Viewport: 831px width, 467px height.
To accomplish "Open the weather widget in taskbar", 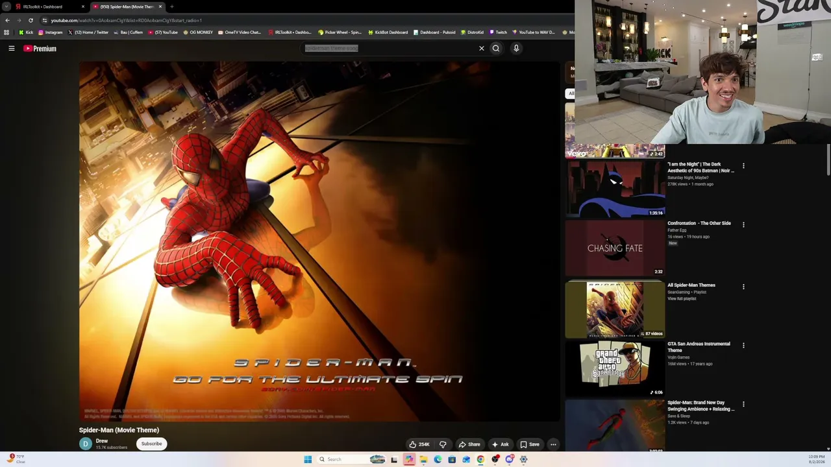I will (x=16, y=459).
